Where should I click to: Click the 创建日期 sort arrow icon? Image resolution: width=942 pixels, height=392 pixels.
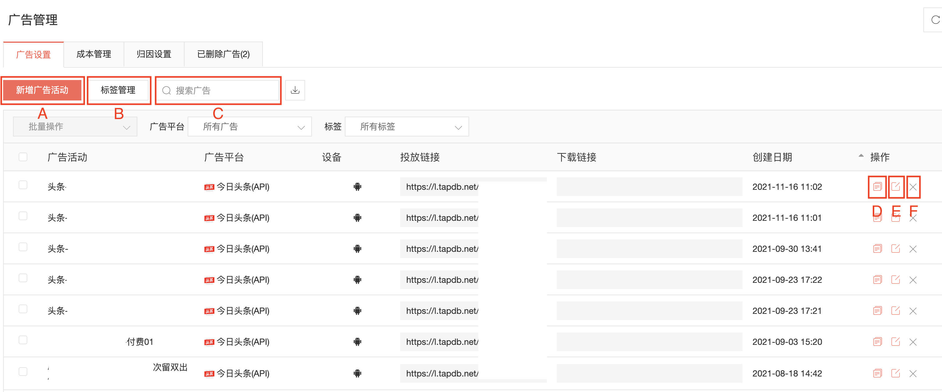coord(861,156)
